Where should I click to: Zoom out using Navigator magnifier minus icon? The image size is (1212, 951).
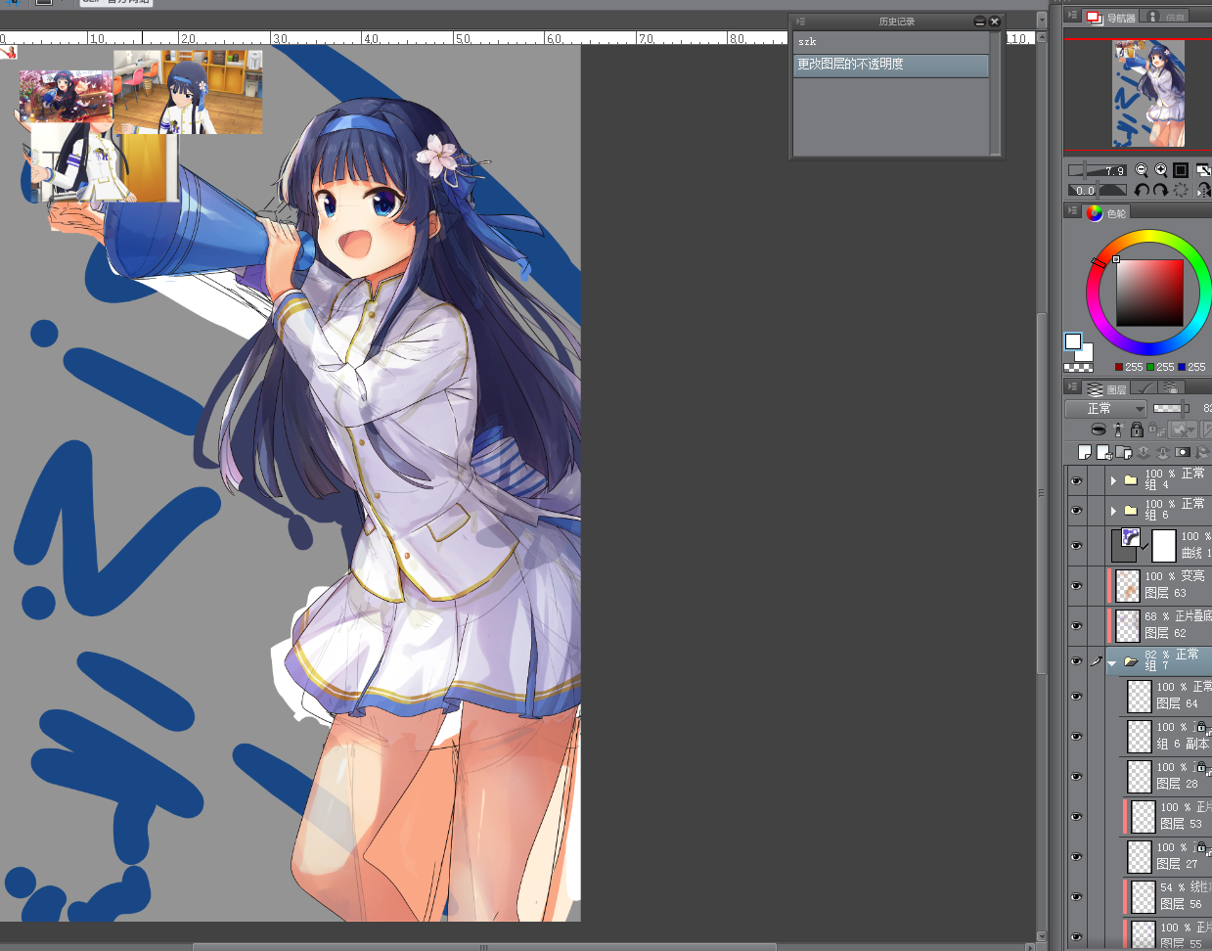click(x=1142, y=170)
